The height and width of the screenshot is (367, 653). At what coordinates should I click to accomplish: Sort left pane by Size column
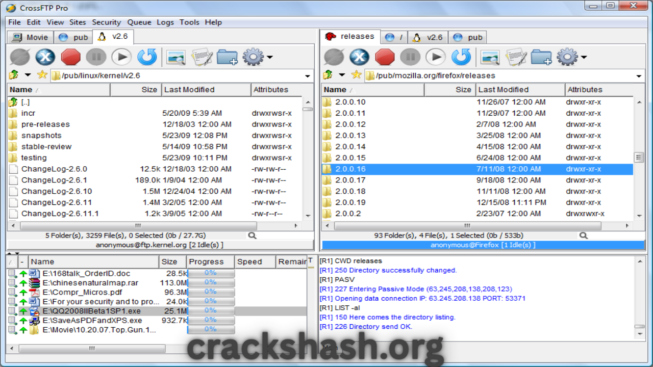tap(135, 90)
